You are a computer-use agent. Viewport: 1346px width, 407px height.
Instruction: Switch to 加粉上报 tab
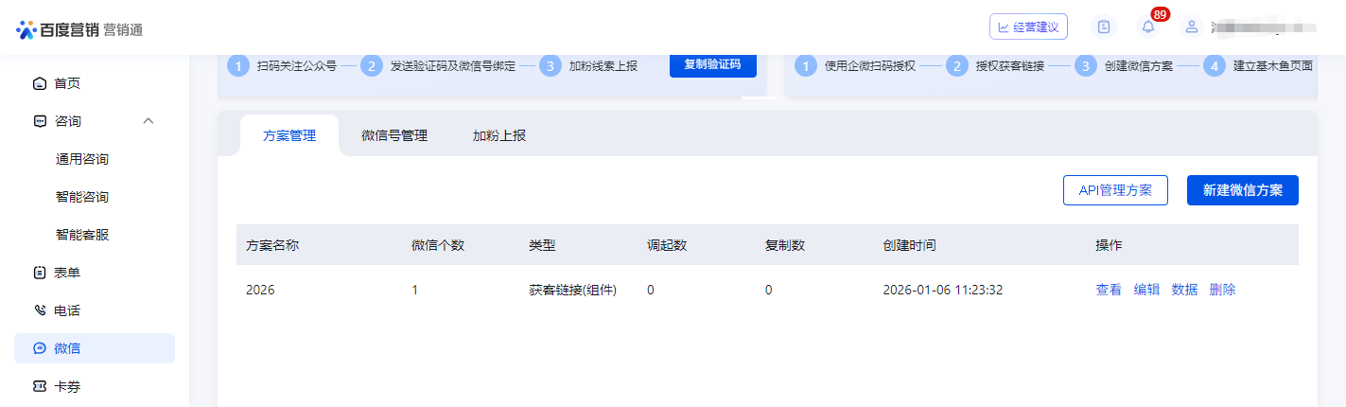(x=499, y=135)
